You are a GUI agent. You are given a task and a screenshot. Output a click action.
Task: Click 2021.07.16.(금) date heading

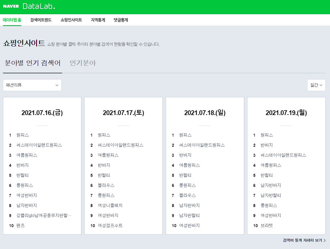(x=42, y=113)
